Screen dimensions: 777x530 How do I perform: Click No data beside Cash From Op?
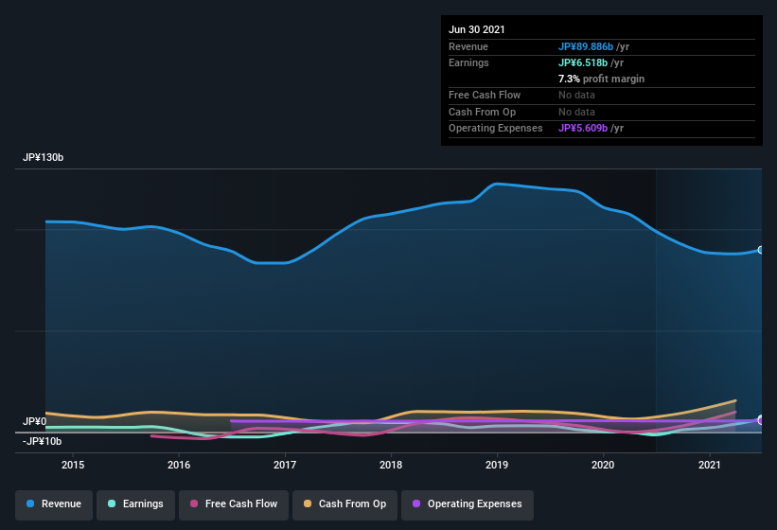(576, 112)
